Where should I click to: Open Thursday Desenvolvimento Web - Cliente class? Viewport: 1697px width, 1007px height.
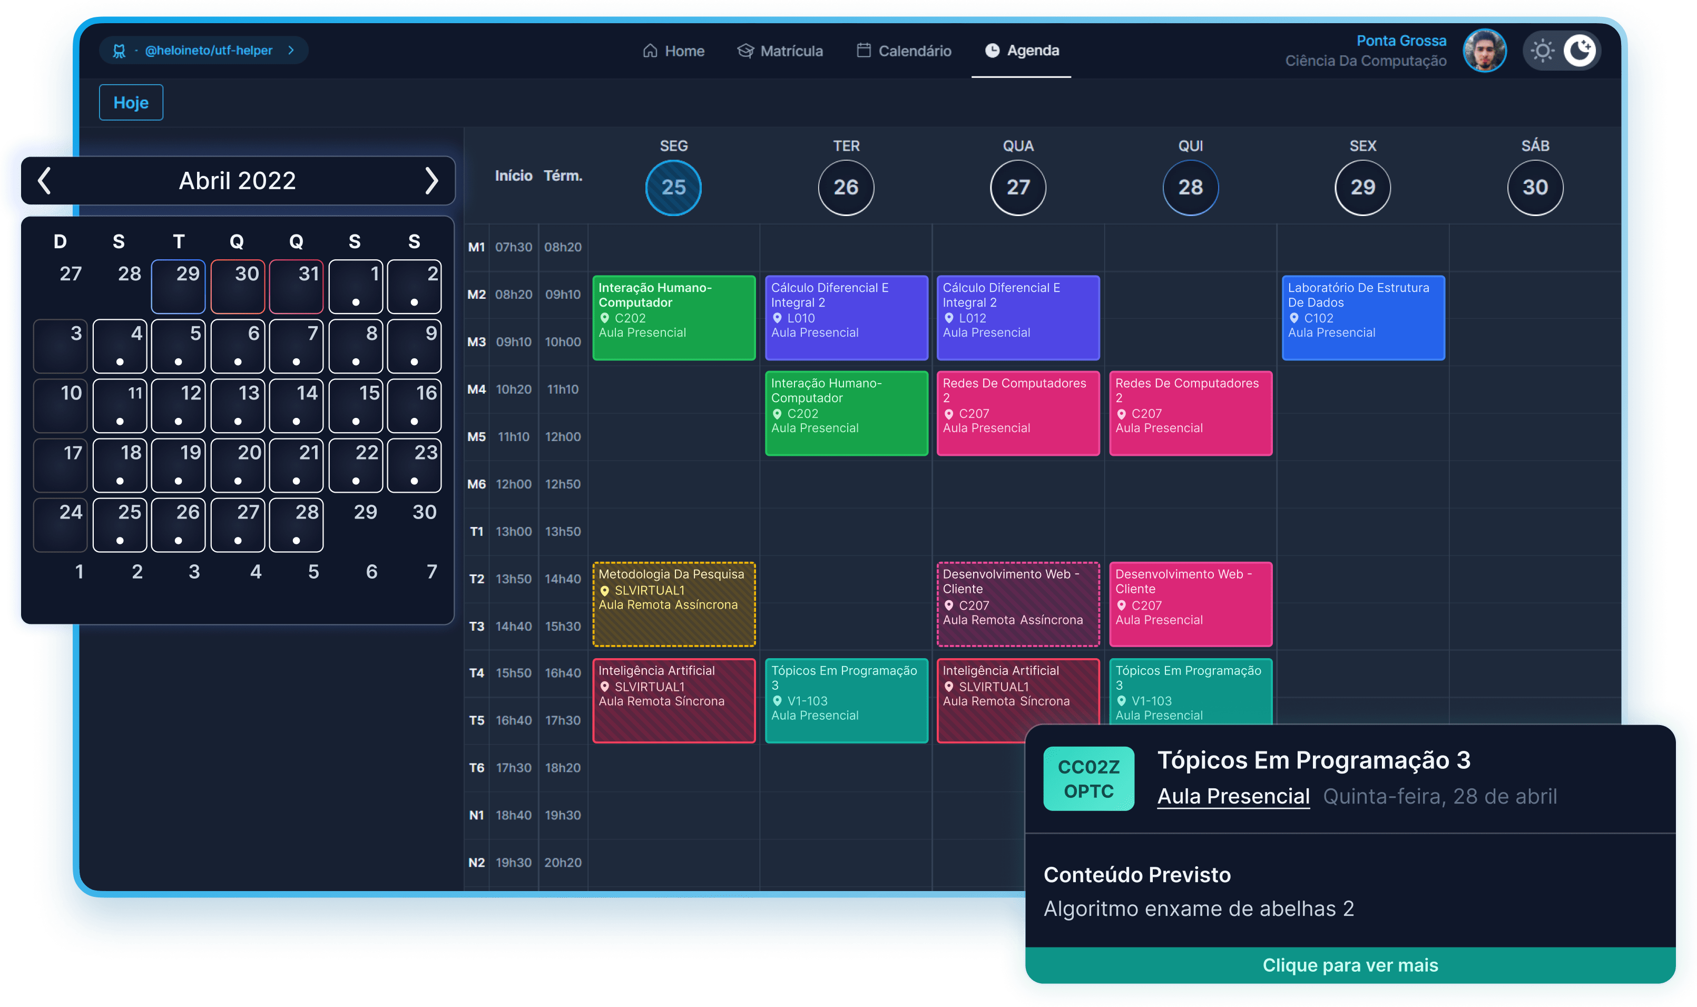[x=1190, y=604]
